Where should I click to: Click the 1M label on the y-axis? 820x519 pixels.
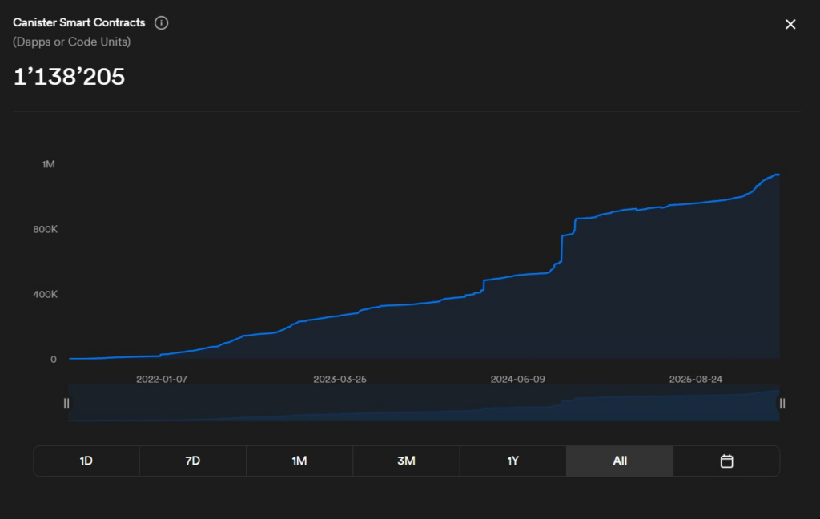pyautogui.click(x=48, y=164)
